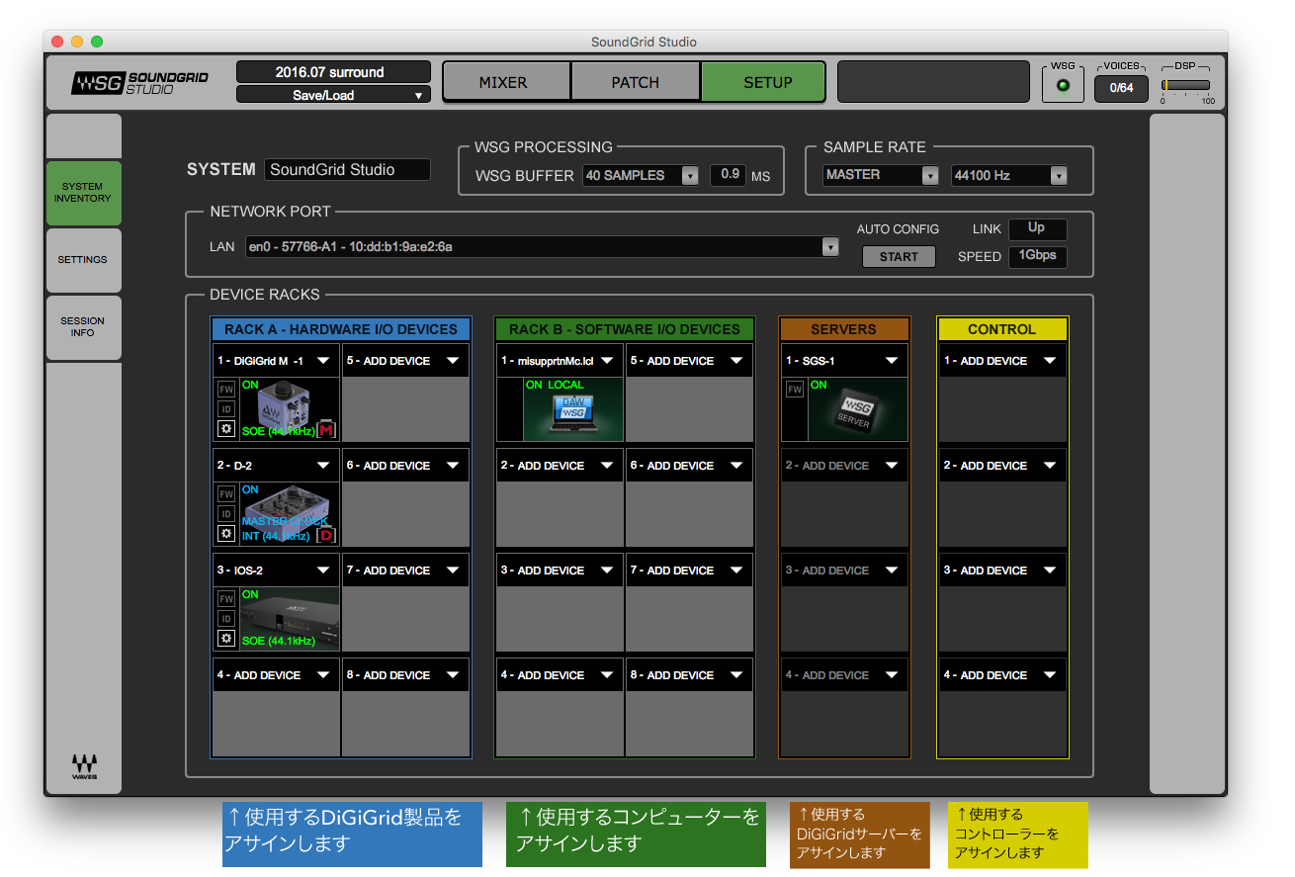Screen dimensions: 1295x877
Task: Switch to the PATCH tab
Action: coord(636,82)
